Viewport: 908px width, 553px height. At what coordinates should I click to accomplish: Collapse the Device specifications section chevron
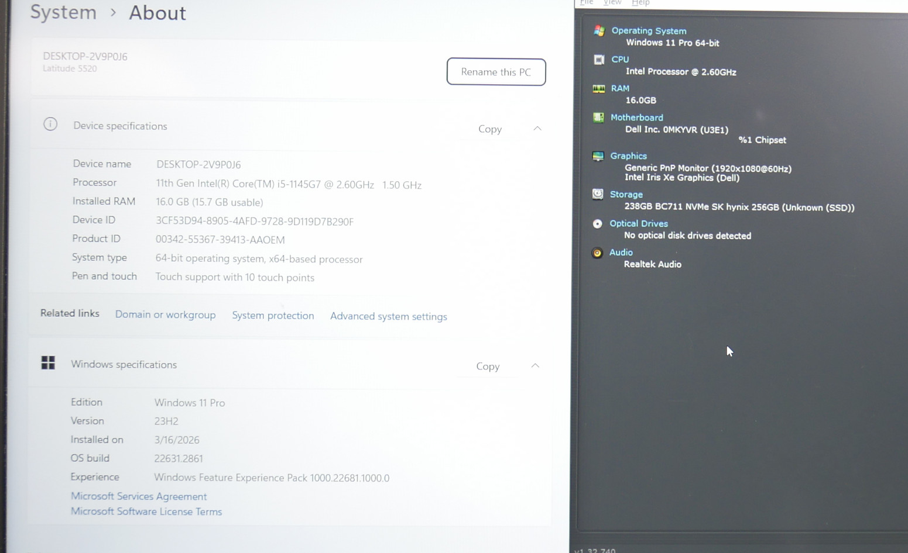[537, 128]
